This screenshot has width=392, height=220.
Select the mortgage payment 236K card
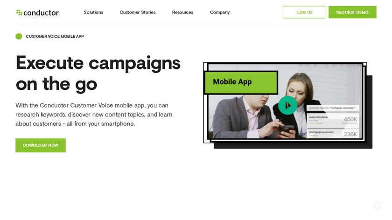coord(333,133)
